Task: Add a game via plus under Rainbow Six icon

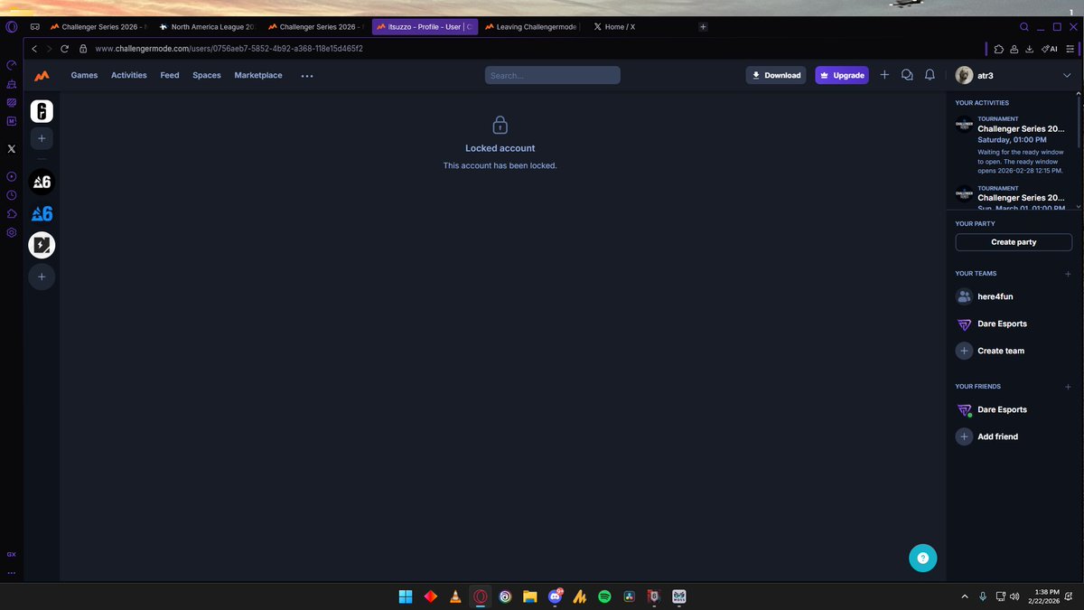Action: [42, 138]
